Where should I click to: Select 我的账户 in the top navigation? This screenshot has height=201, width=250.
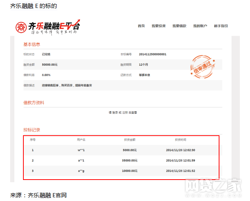(x=200, y=26)
